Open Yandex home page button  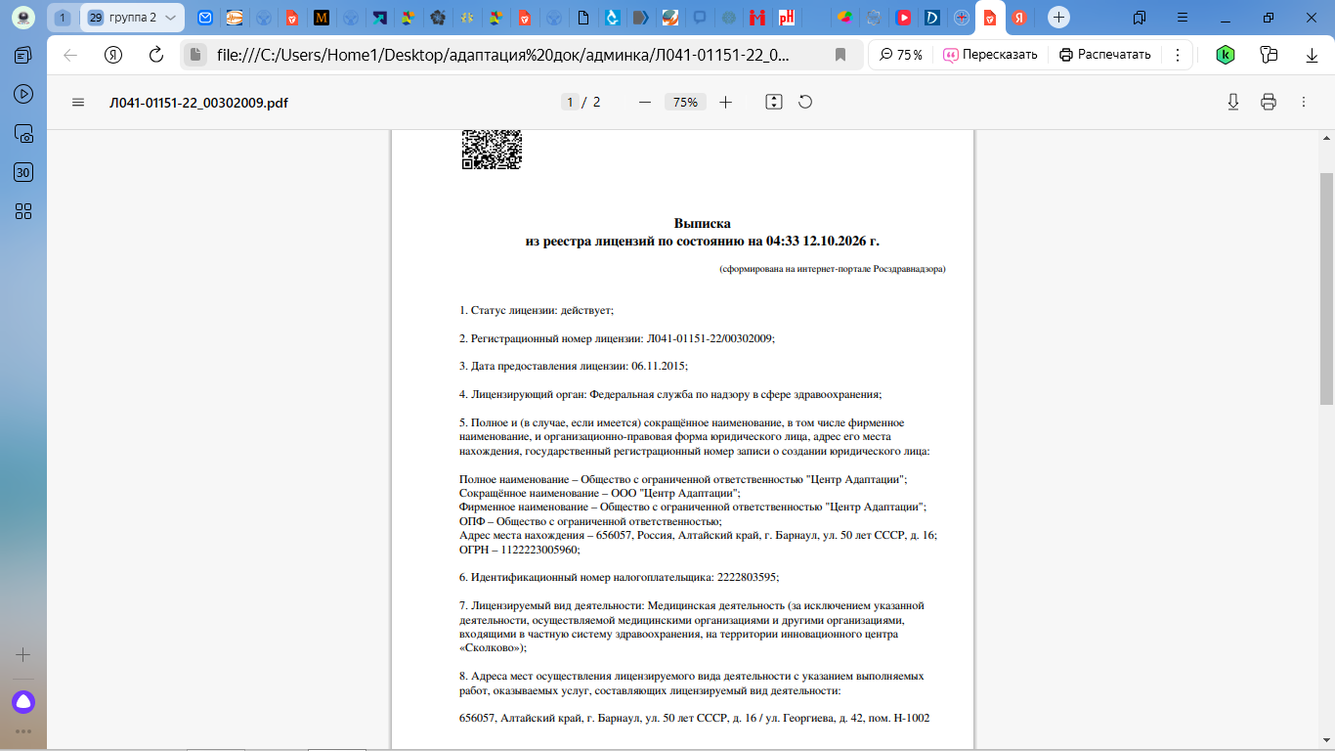coord(113,55)
